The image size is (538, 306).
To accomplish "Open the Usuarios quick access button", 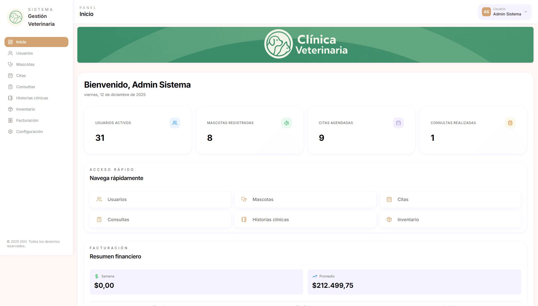I will (x=160, y=199).
